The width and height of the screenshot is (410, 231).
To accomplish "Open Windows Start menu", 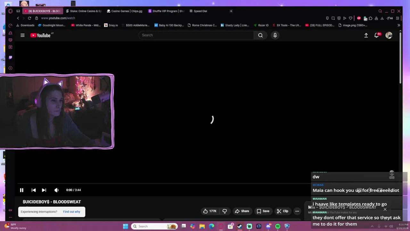I will [x=126, y=226].
